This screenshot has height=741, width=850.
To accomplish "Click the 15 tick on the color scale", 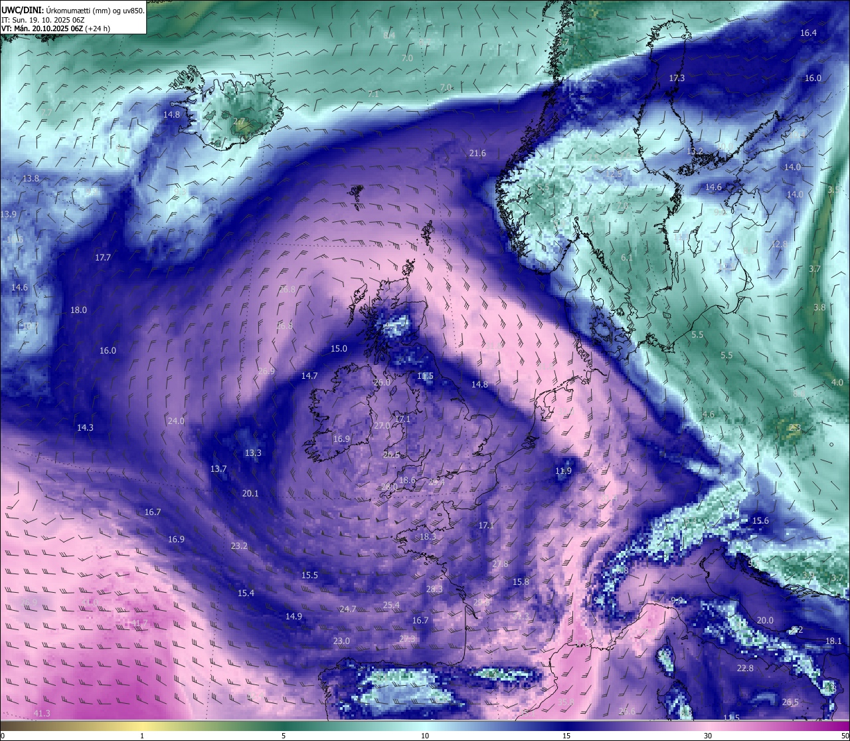I will point(566,736).
